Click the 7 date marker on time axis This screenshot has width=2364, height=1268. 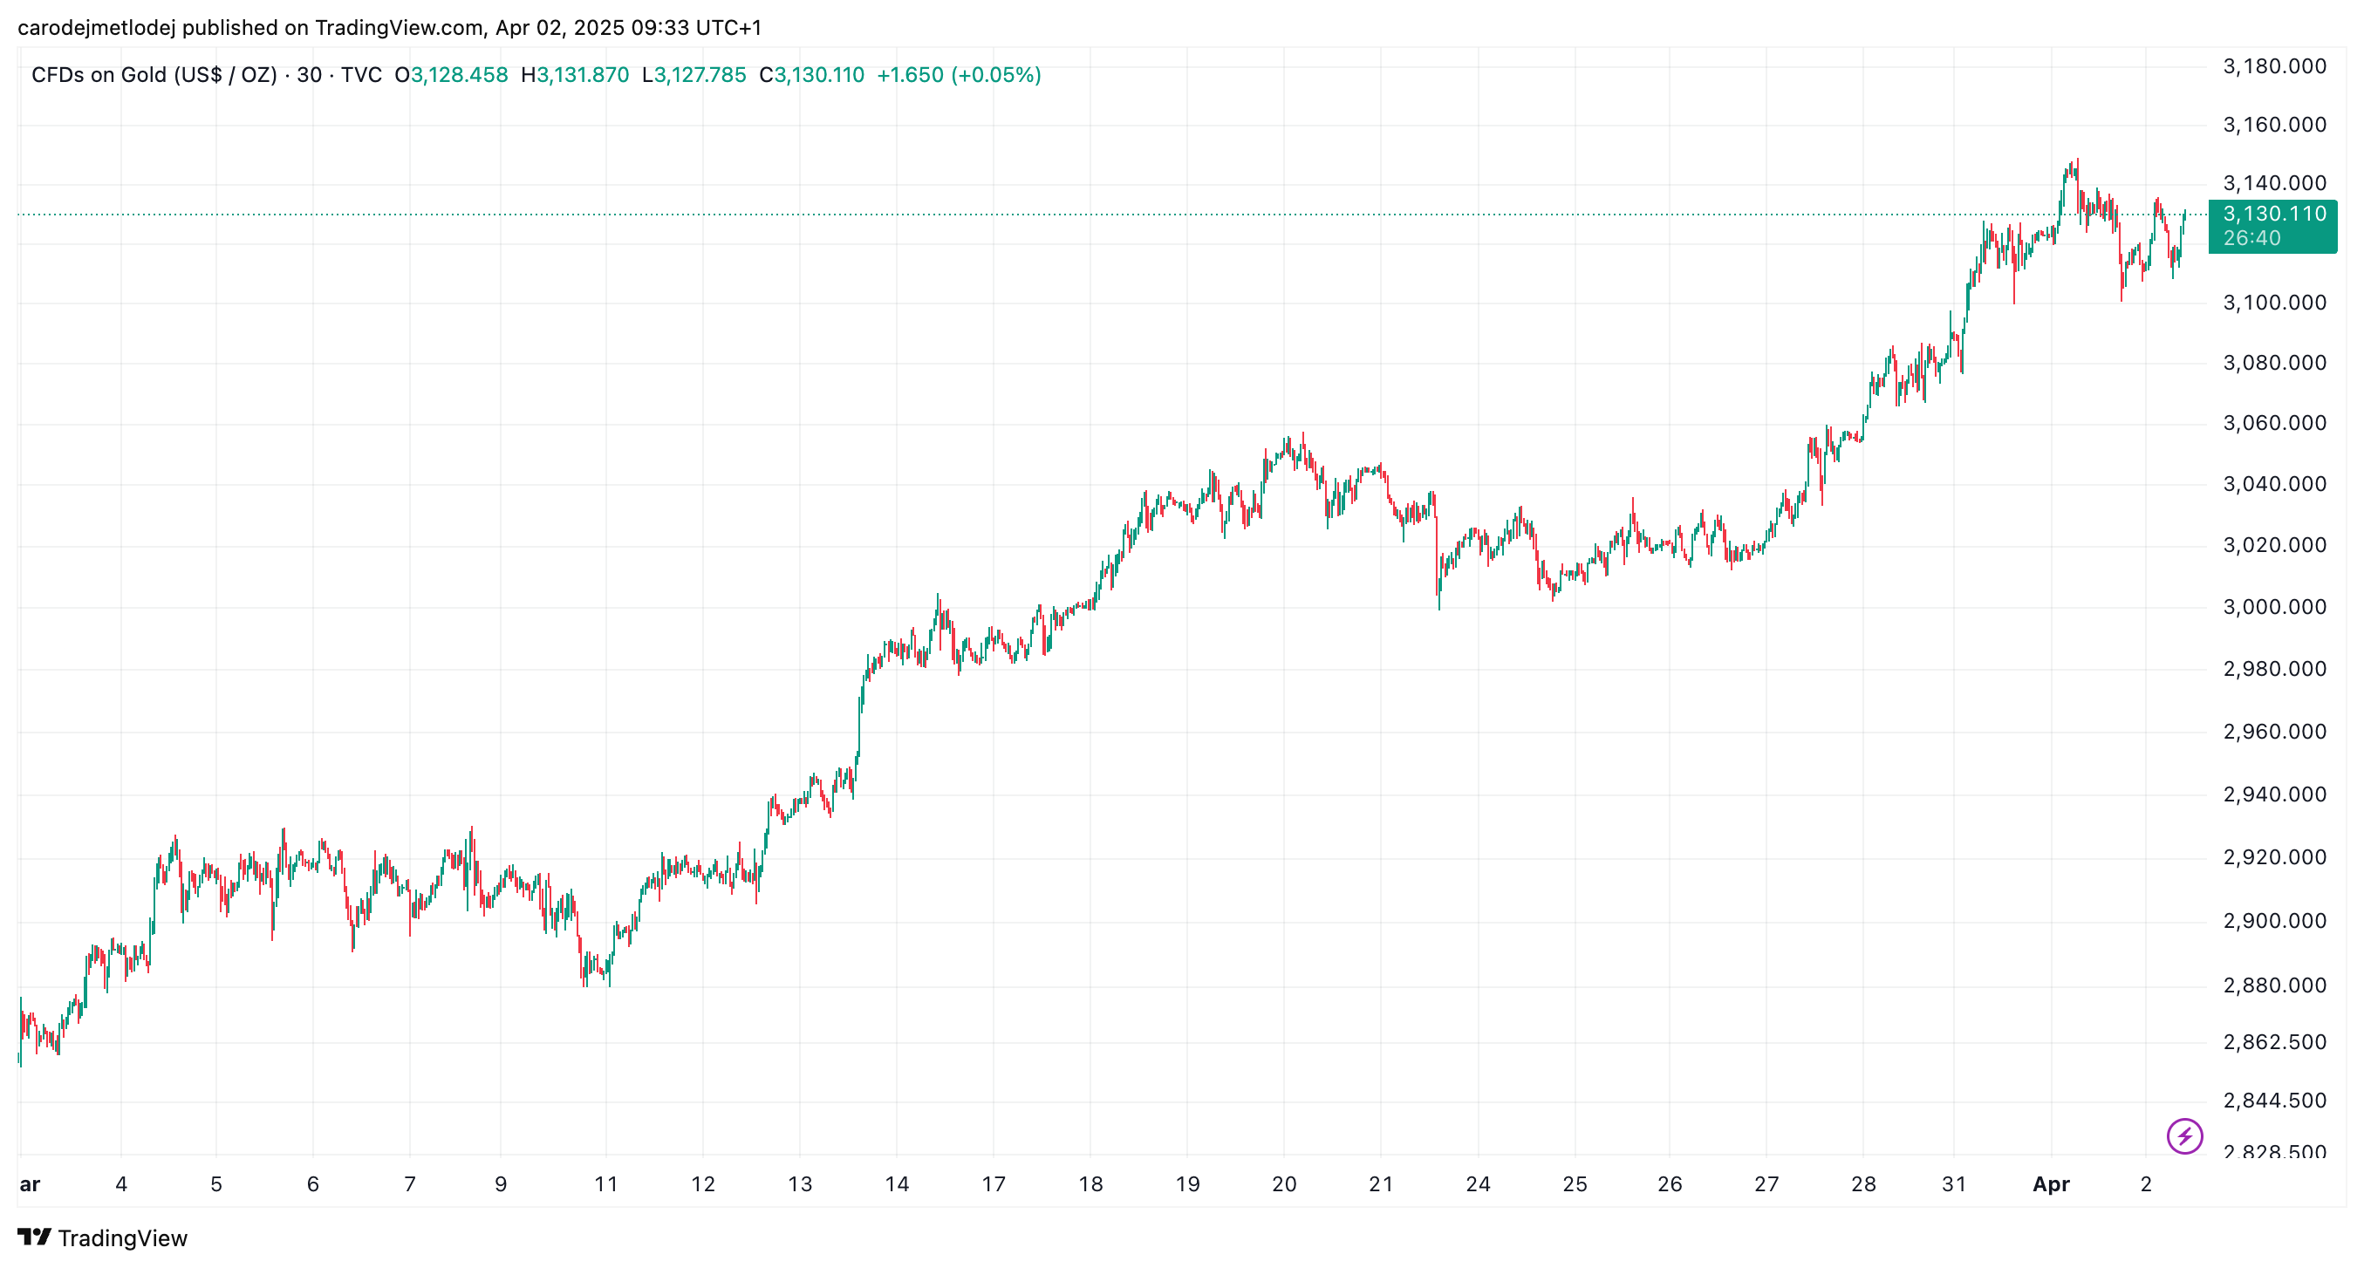[409, 1184]
